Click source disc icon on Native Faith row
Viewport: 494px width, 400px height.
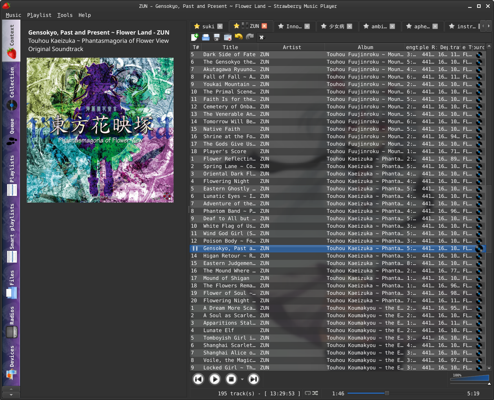[479, 129]
